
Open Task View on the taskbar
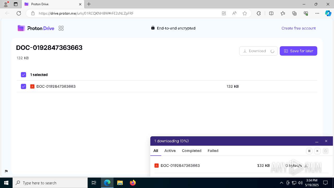[x=94, y=183]
